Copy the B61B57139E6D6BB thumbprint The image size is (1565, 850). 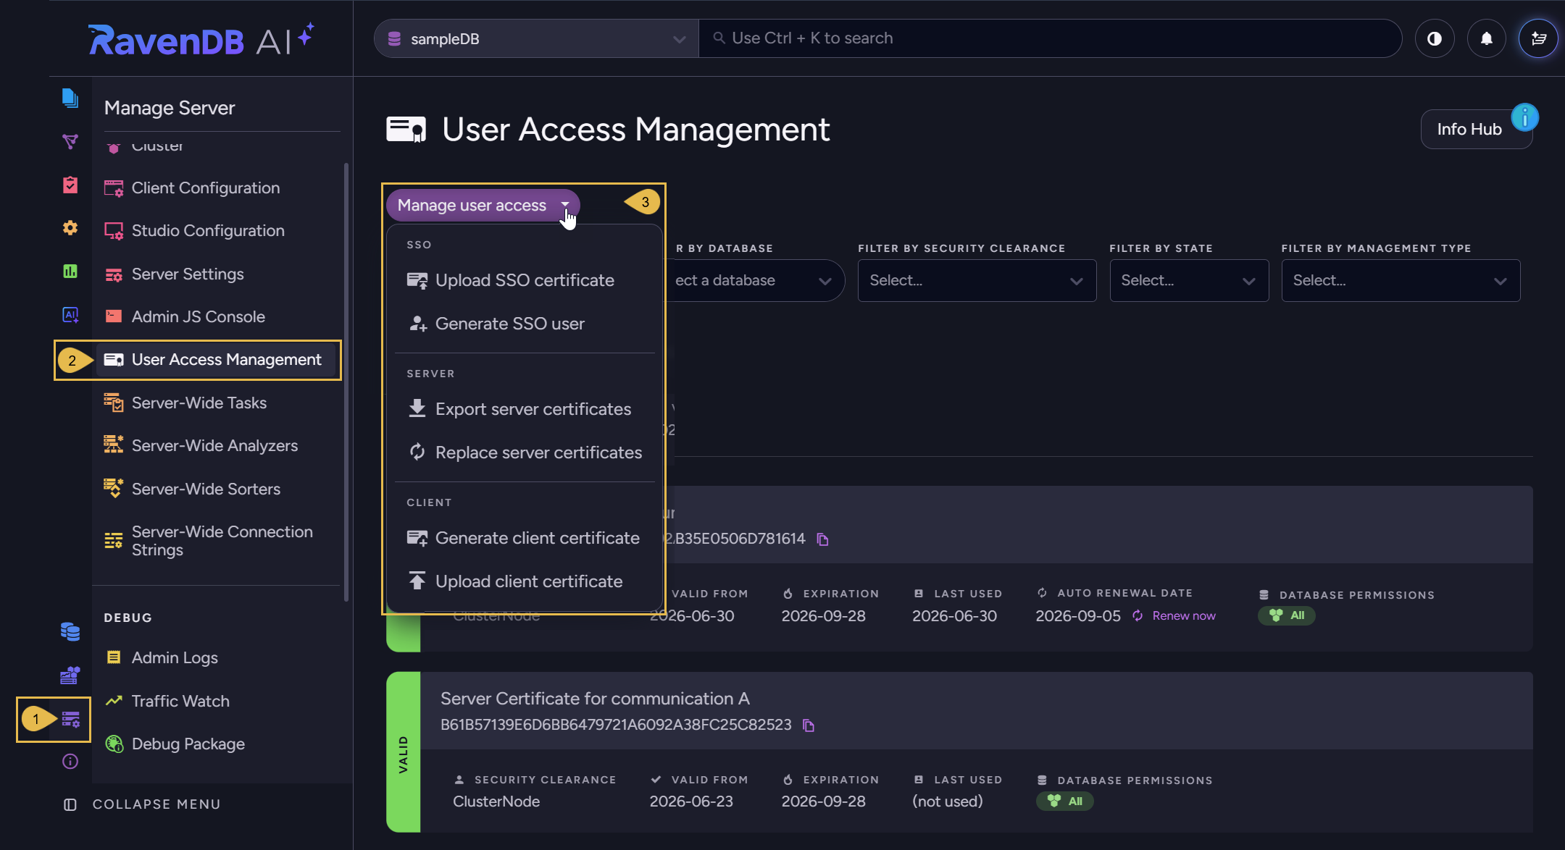click(809, 725)
